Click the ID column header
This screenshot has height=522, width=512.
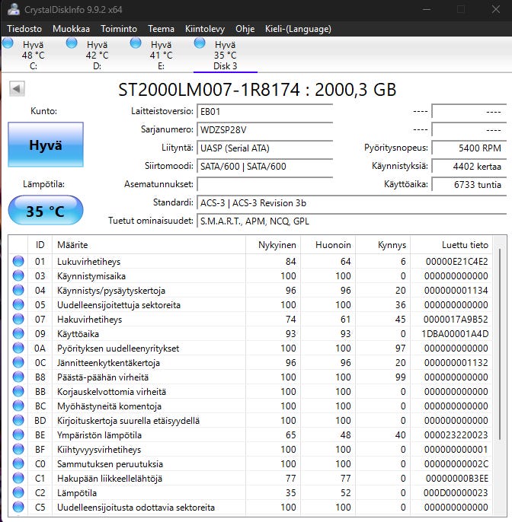40,245
